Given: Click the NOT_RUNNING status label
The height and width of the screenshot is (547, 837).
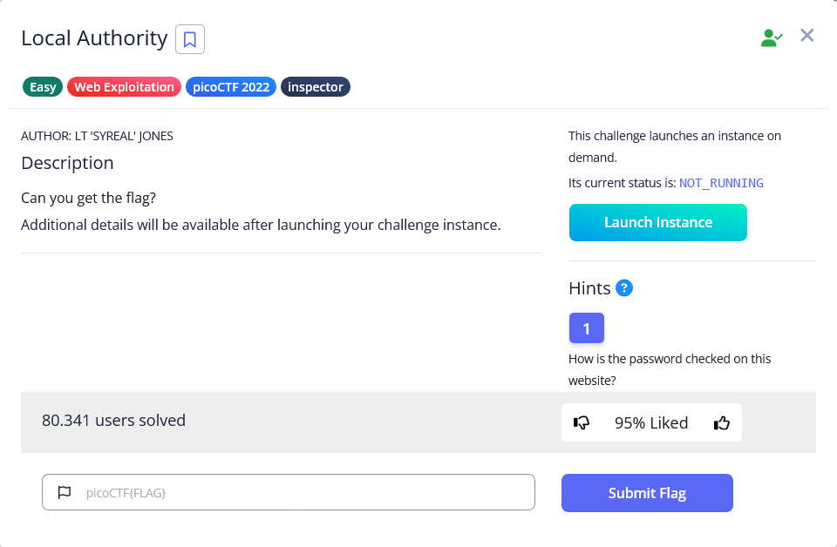Looking at the screenshot, I should [721, 183].
